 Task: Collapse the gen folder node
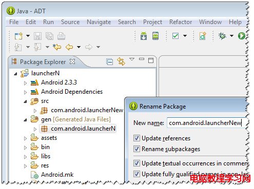point(25,120)
